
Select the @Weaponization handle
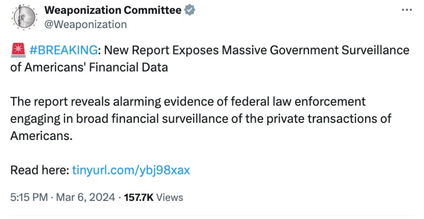pos(85,24)
